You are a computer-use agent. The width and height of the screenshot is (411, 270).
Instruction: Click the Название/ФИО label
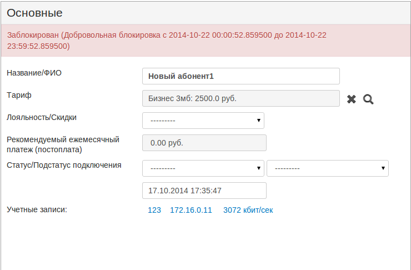click(x=34, y=73)
